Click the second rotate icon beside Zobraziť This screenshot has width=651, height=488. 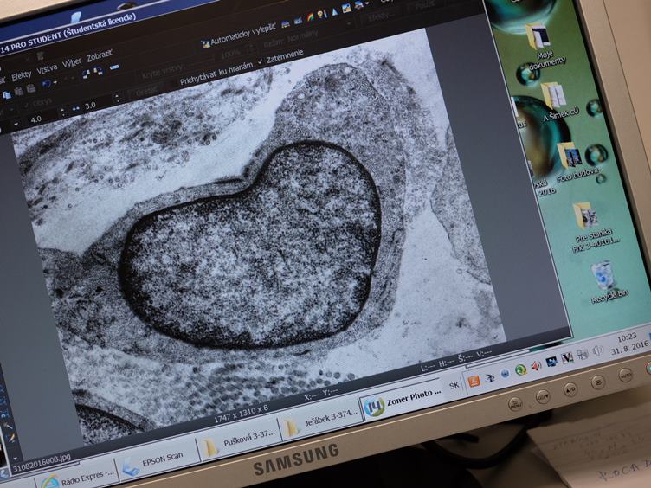(99, 71)
